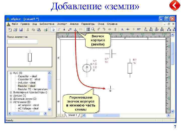Select 'AC Ampere - ideal' source item
The width and height of the screenshot is (181, 135).
28,105
